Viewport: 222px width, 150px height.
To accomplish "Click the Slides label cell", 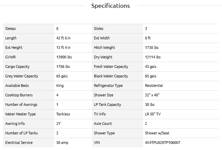I will (99, 29).
